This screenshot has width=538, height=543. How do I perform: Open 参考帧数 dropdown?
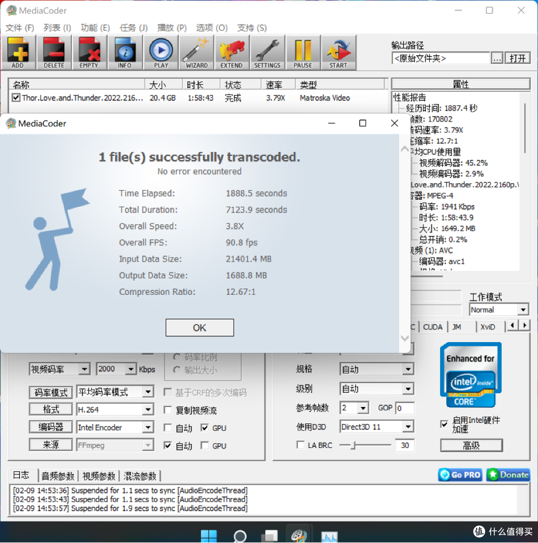click(363, 408)
